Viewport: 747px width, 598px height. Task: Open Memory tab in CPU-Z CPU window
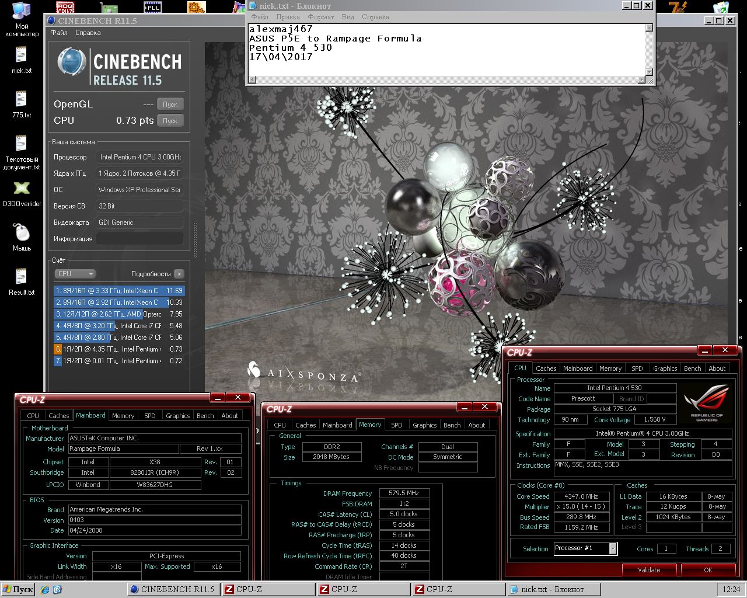[610, 368]
